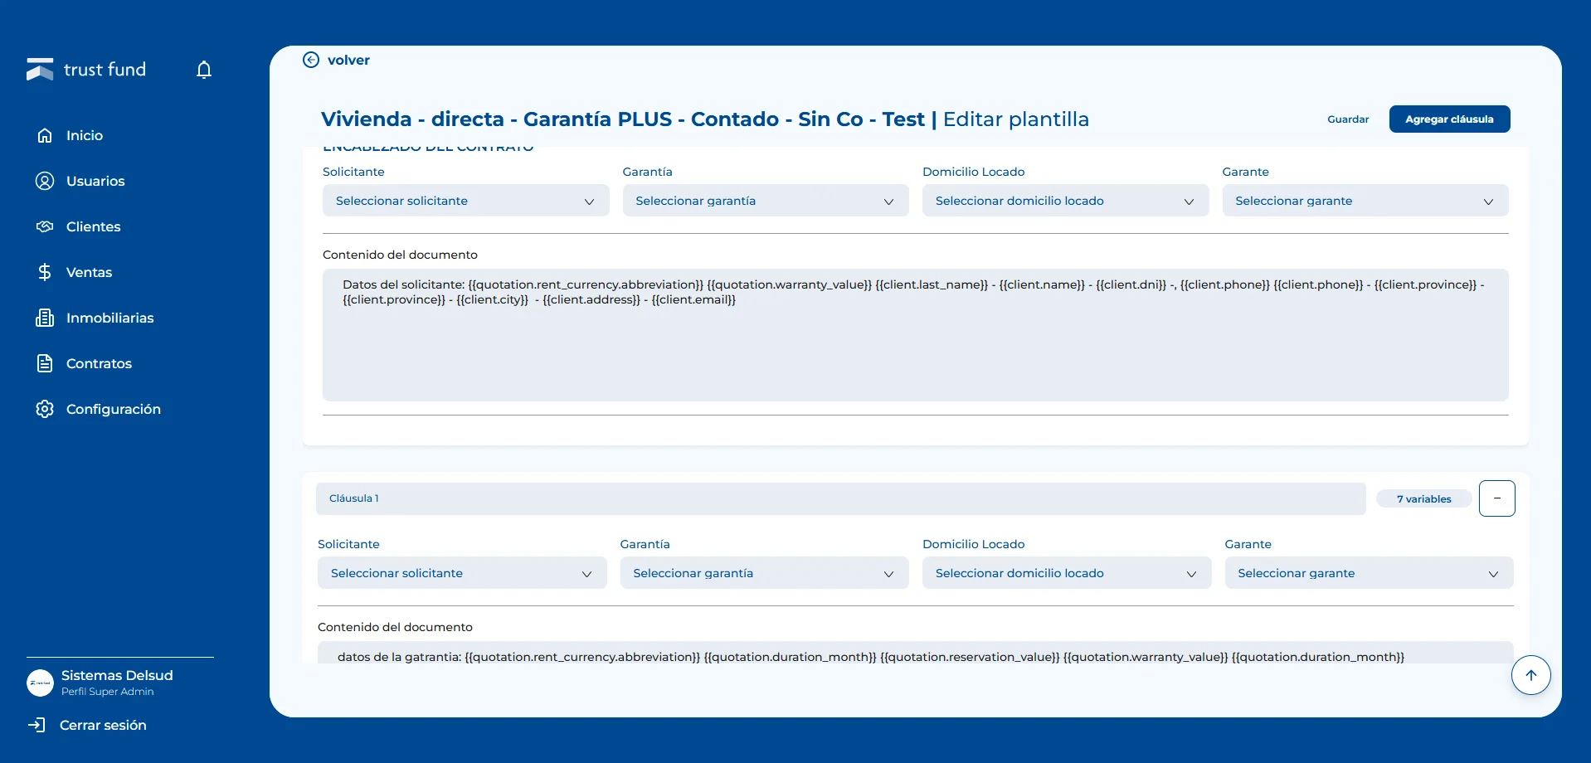Screen dimensions: 1591x763
Task: Click the scroll-to-top arrow button
Action: click(1531, 675)
